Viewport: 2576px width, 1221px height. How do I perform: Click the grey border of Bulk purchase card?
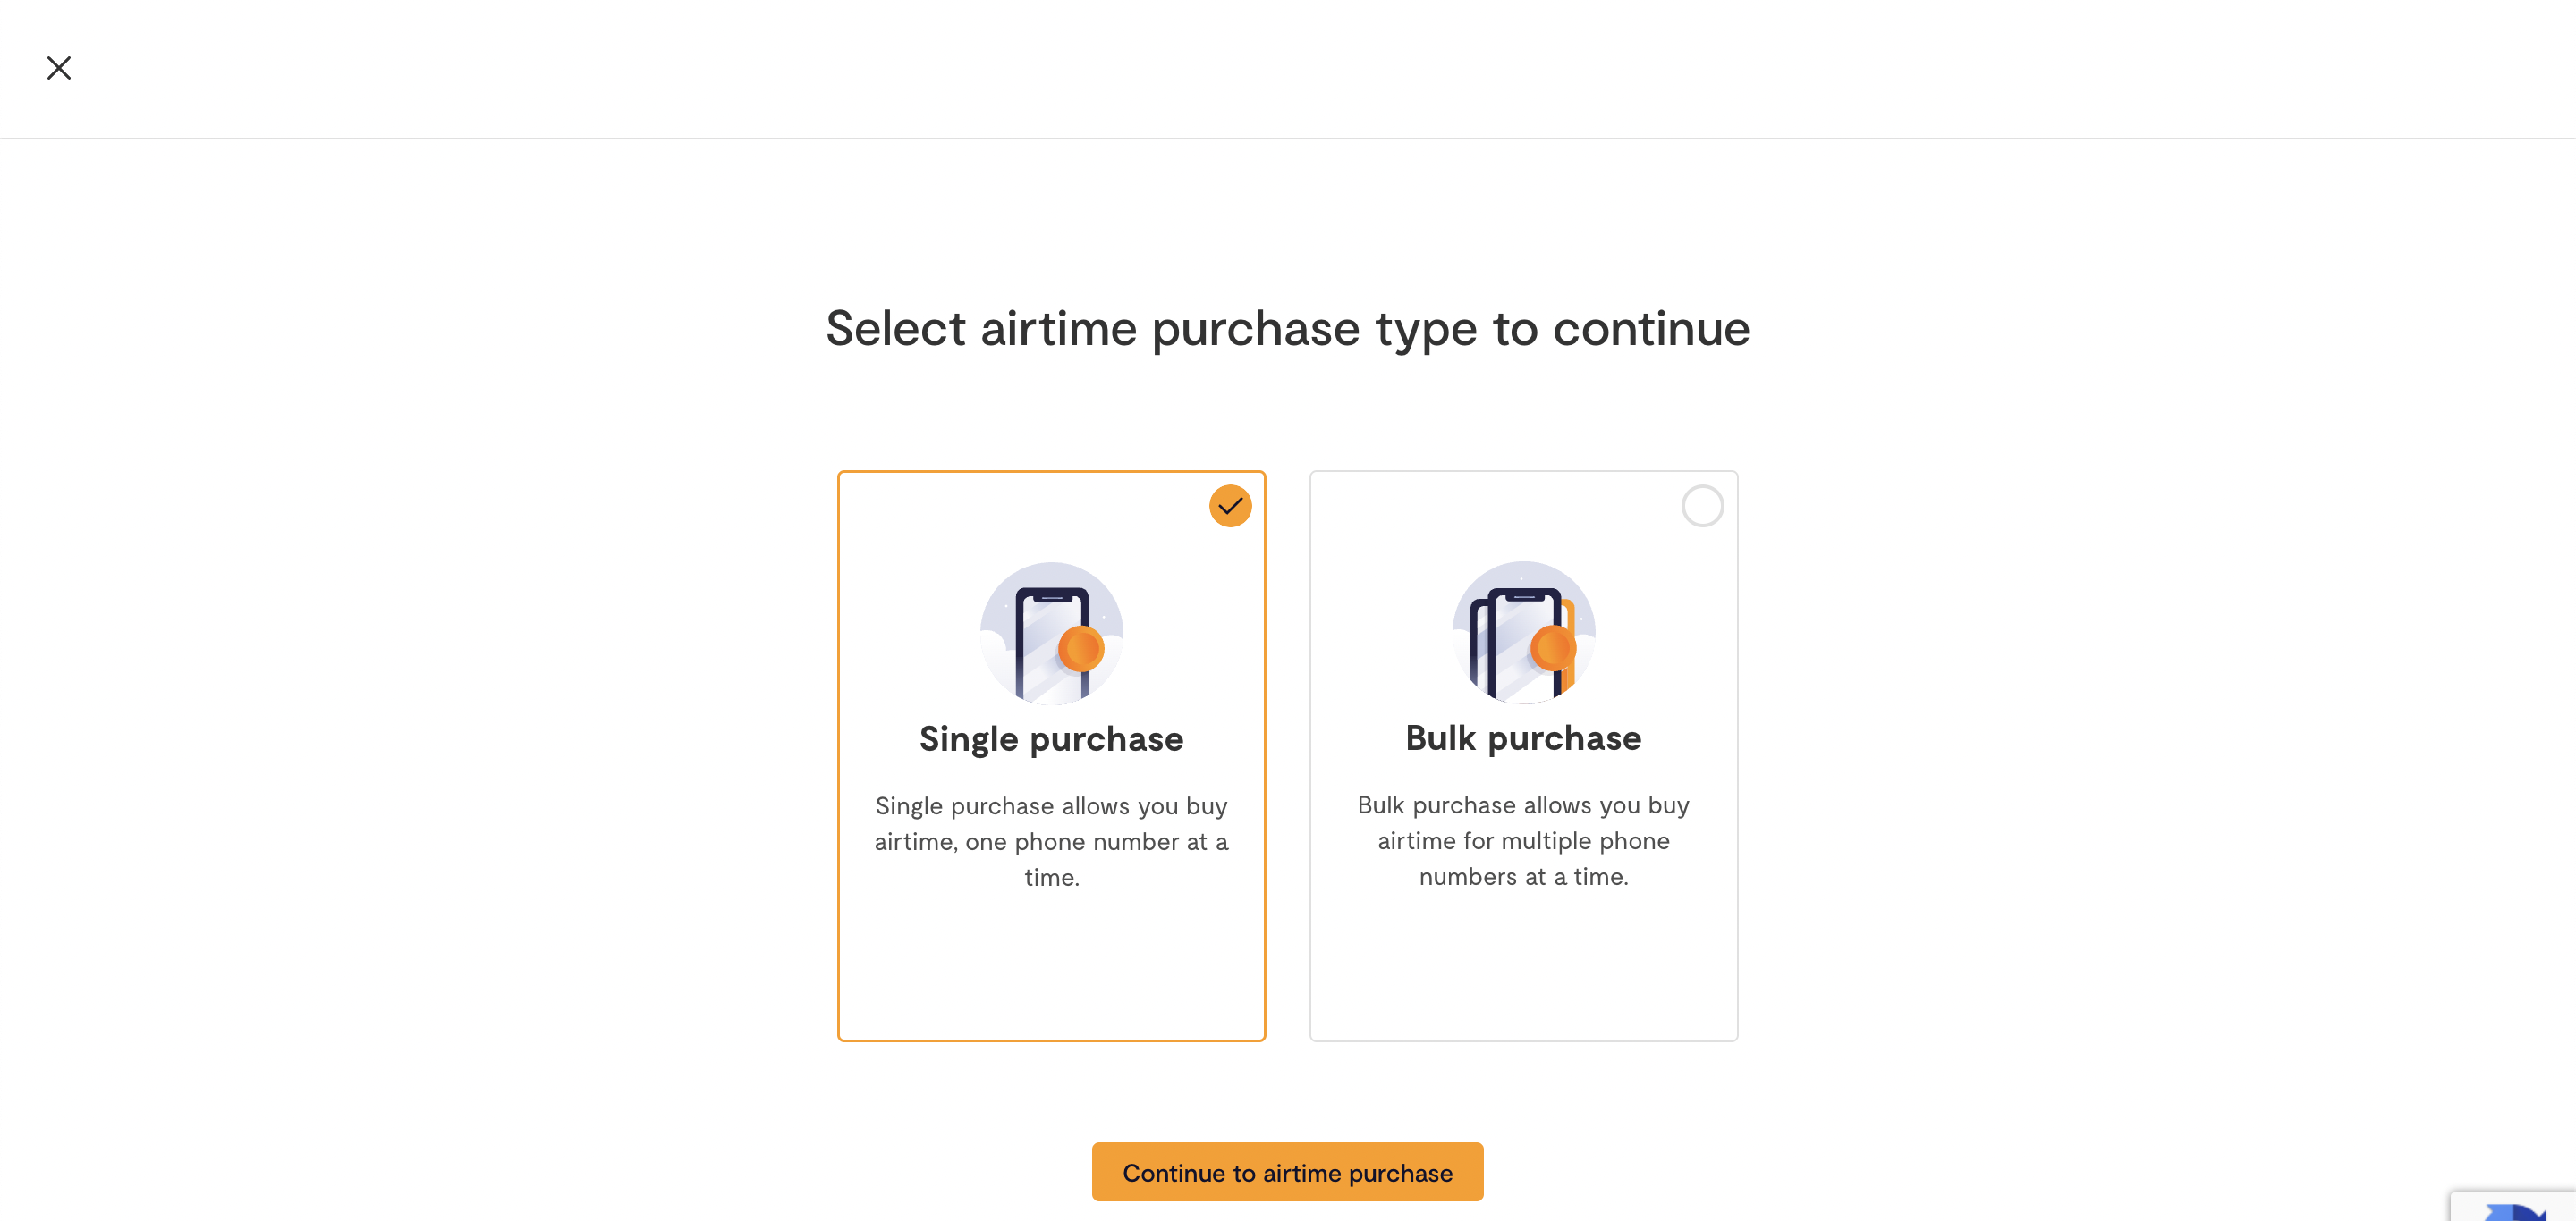1737,755
